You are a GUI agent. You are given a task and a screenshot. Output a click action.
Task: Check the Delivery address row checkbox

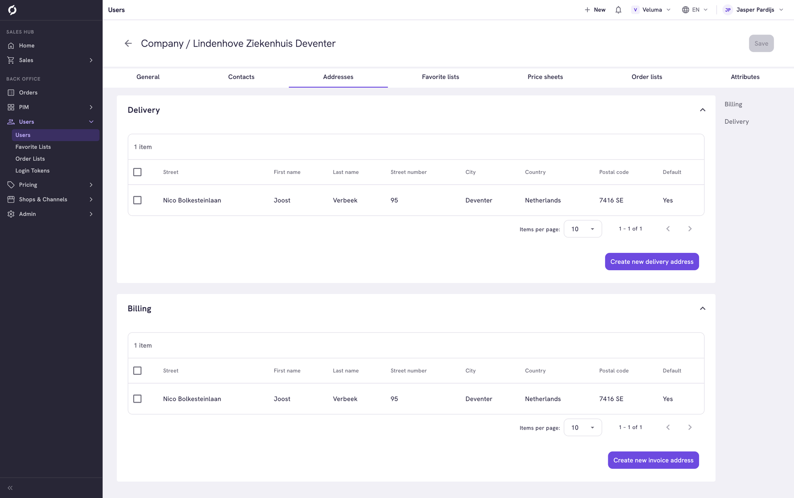point(137,200)
